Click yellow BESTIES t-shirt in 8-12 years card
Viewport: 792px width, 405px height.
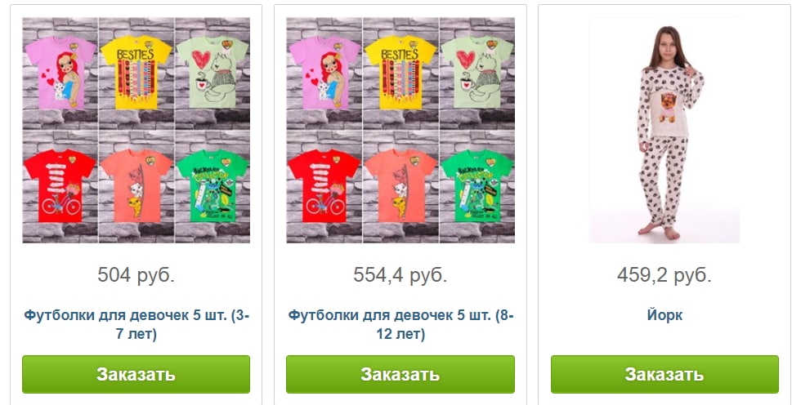[400, 72]
